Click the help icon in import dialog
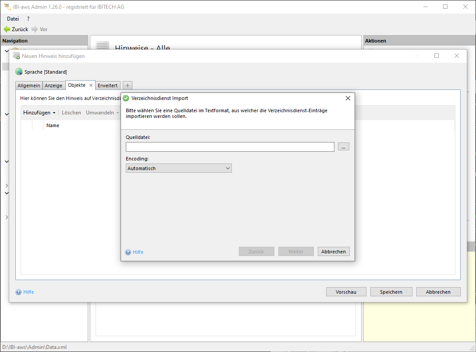The image size is (476, 352). pos(128,252)
